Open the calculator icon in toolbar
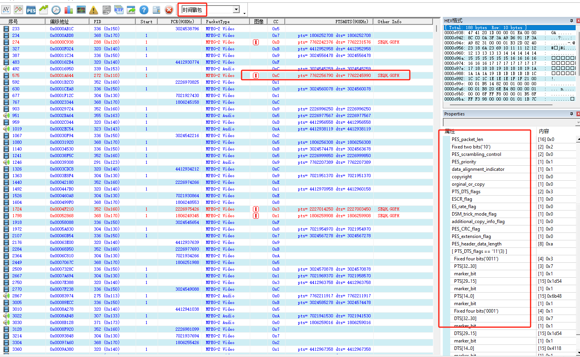Screen dimensions: 580x357 (156, 10)
